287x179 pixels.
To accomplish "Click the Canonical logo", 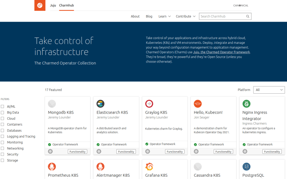I will (x=241, y=6).
